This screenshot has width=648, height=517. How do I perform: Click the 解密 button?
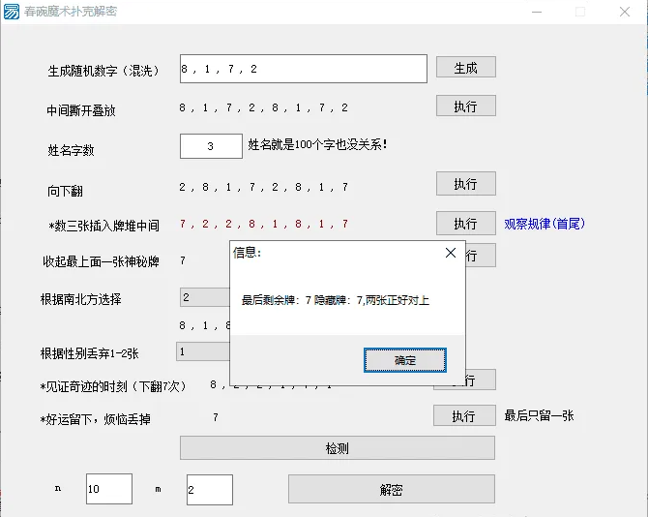[x=391, y=490]
